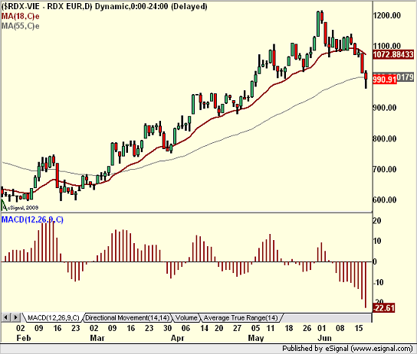This screenshot has width=417, height=354.
Task: Click the right scroll arrow beside indicator tabs
Action: (15, 317)
